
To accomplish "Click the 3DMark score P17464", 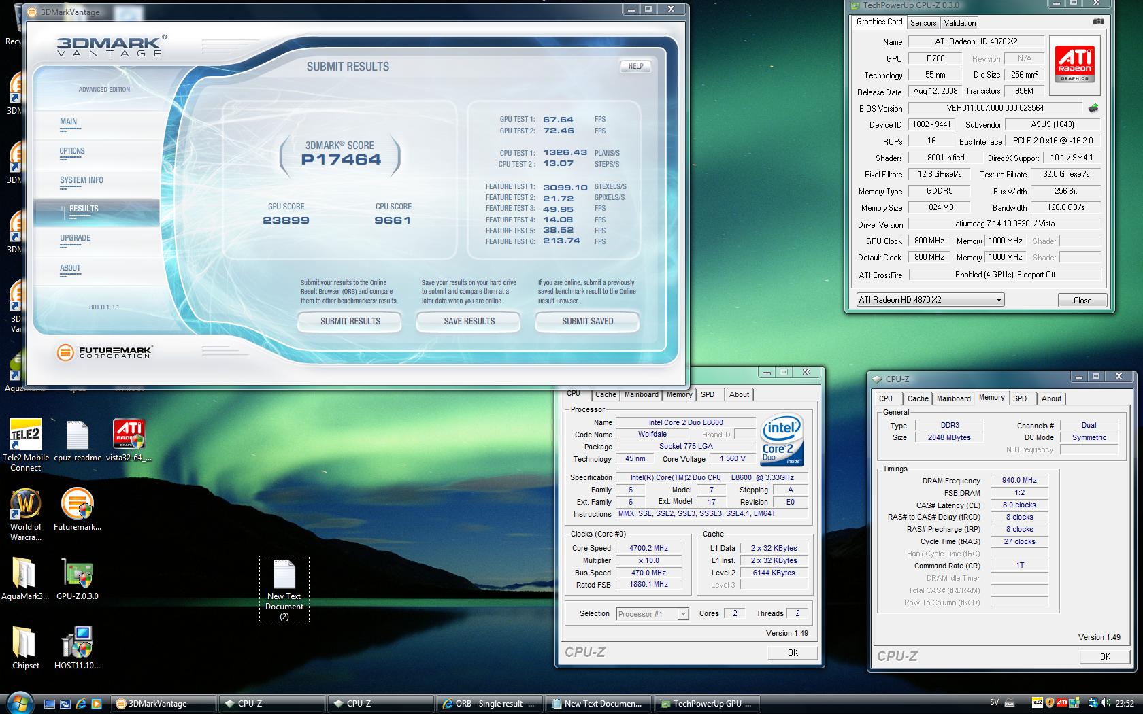I will (341, 160).
